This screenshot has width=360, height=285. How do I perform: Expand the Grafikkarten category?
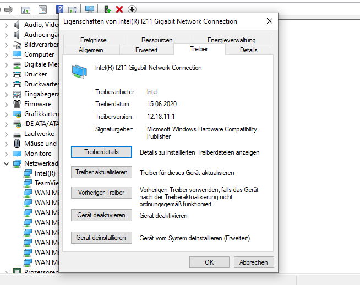click(7, 114)
